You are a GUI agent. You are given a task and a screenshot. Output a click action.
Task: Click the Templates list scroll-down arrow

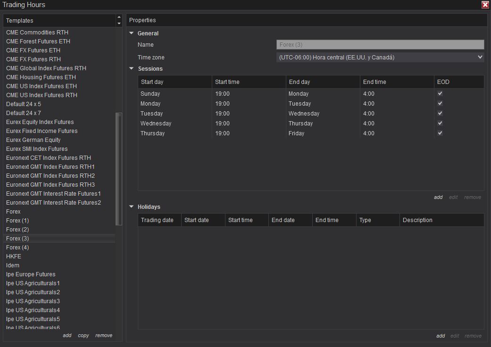[119, 23]
